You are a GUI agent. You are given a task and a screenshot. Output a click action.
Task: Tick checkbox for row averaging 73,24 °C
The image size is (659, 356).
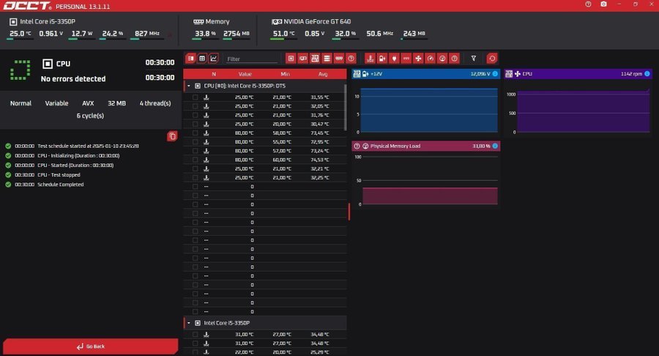tap(195, 151)
